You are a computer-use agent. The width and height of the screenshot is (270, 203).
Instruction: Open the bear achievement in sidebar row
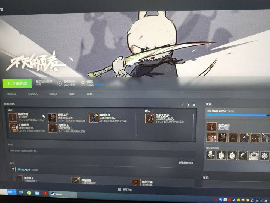[222, 138]
